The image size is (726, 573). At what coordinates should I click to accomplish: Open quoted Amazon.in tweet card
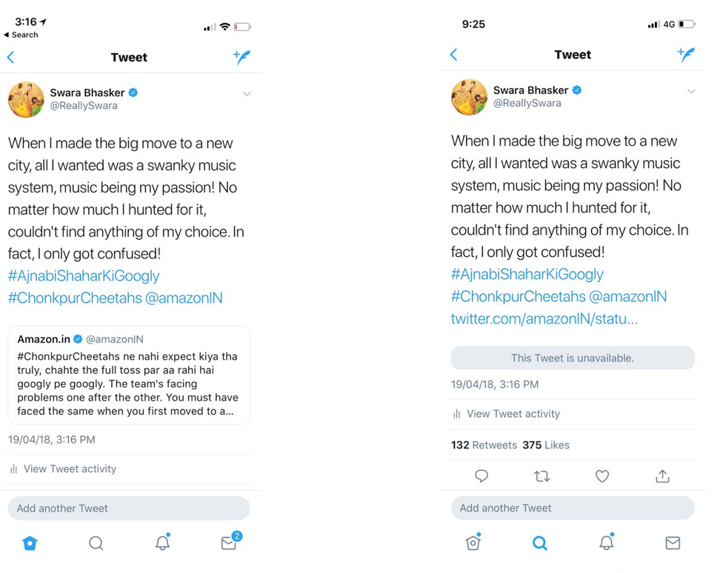pyautogui.click(x=129, y=375)
